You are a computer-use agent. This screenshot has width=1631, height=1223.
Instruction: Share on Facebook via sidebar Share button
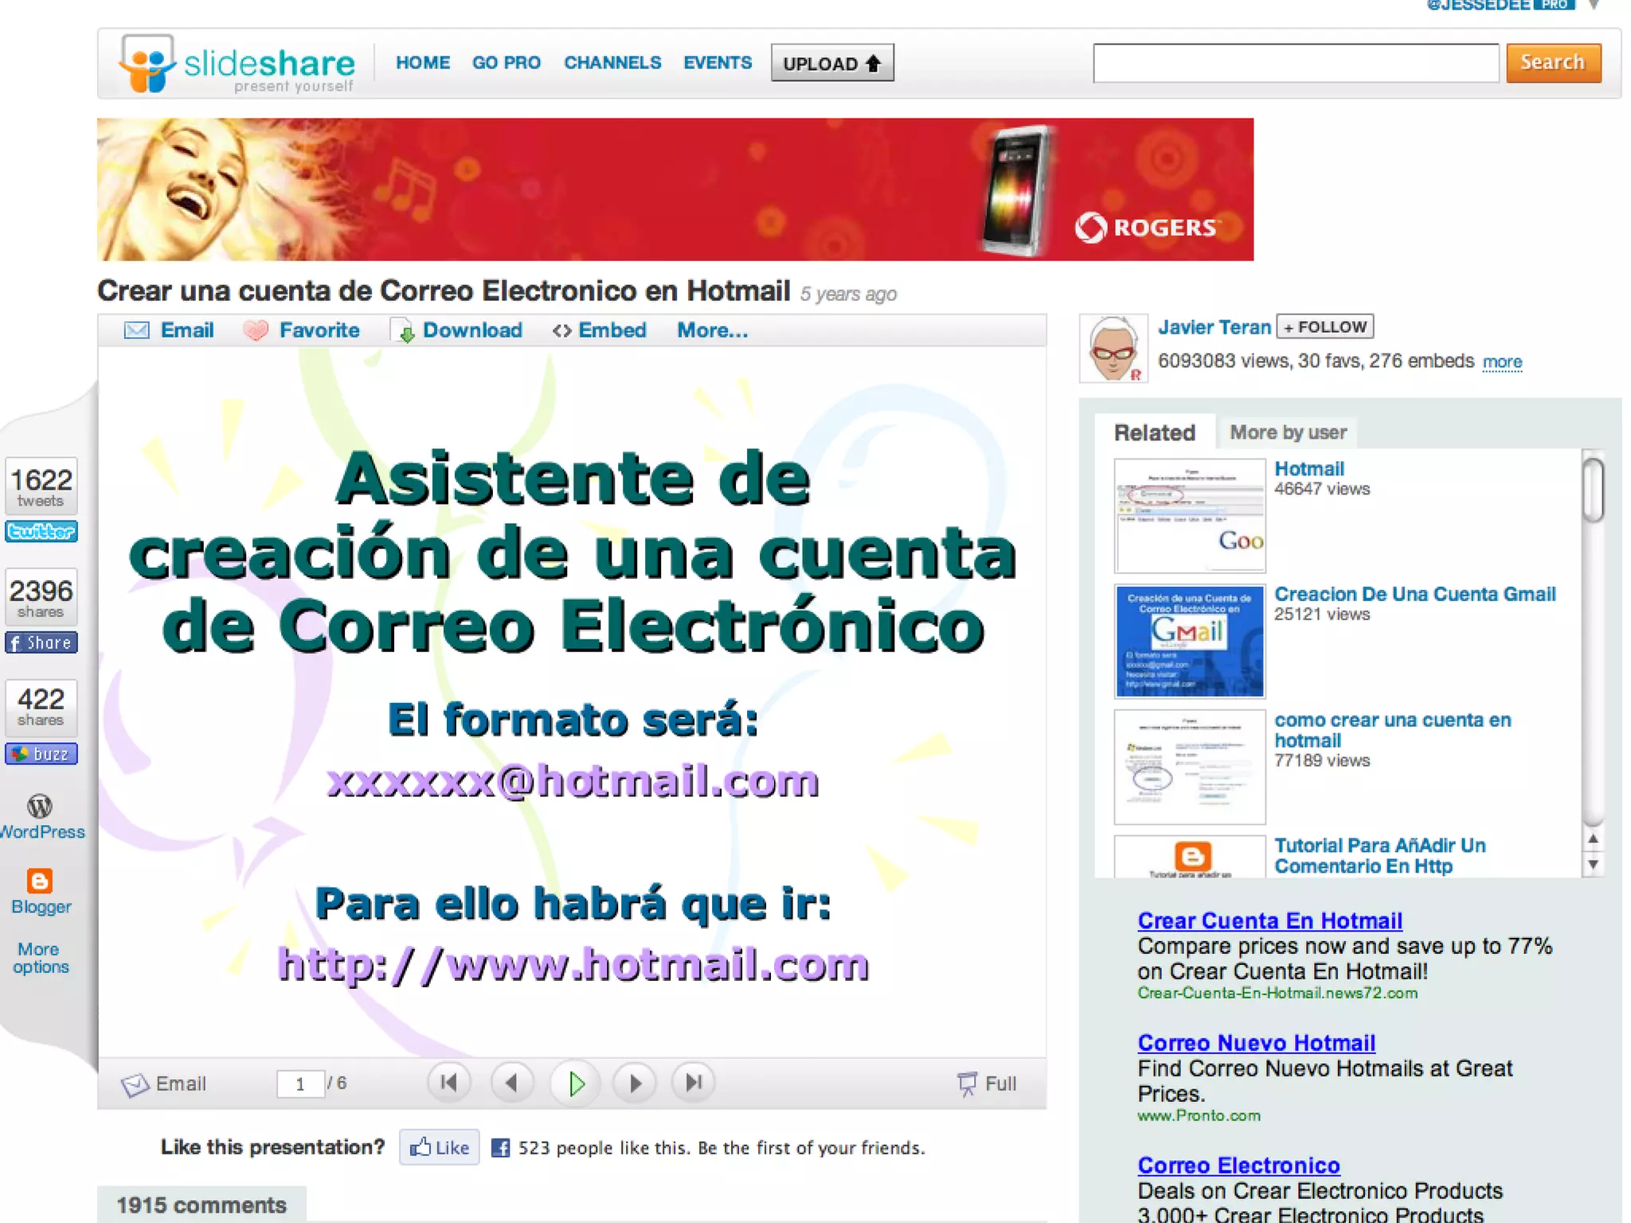tap(41, 643)
